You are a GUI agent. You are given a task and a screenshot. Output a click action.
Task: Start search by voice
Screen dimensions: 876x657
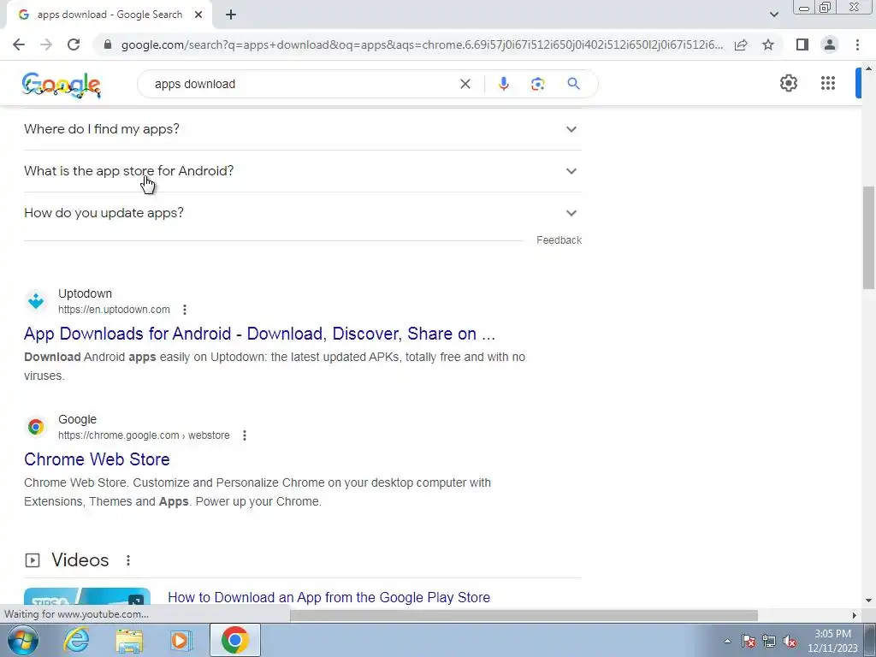click(503, 84)
